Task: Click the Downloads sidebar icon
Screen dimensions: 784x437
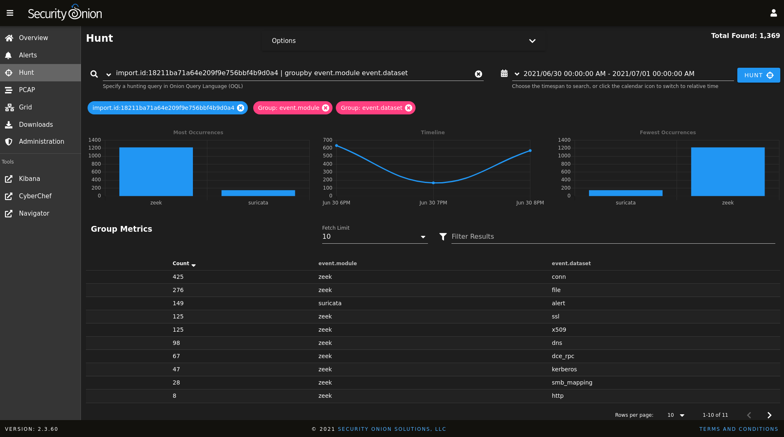Action: [9, 124]
